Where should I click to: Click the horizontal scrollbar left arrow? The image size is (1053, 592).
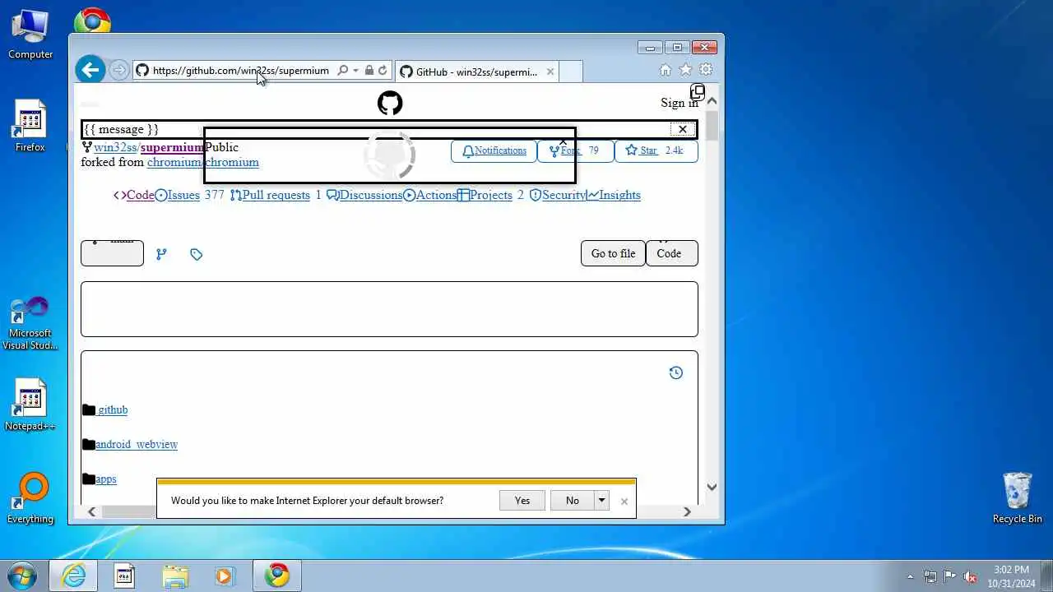[x=91, y=511]
